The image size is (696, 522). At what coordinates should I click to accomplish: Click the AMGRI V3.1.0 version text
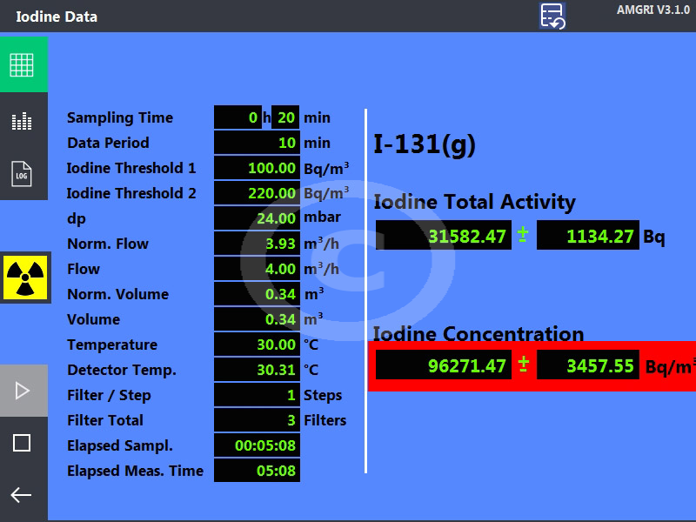click(653, 10)
